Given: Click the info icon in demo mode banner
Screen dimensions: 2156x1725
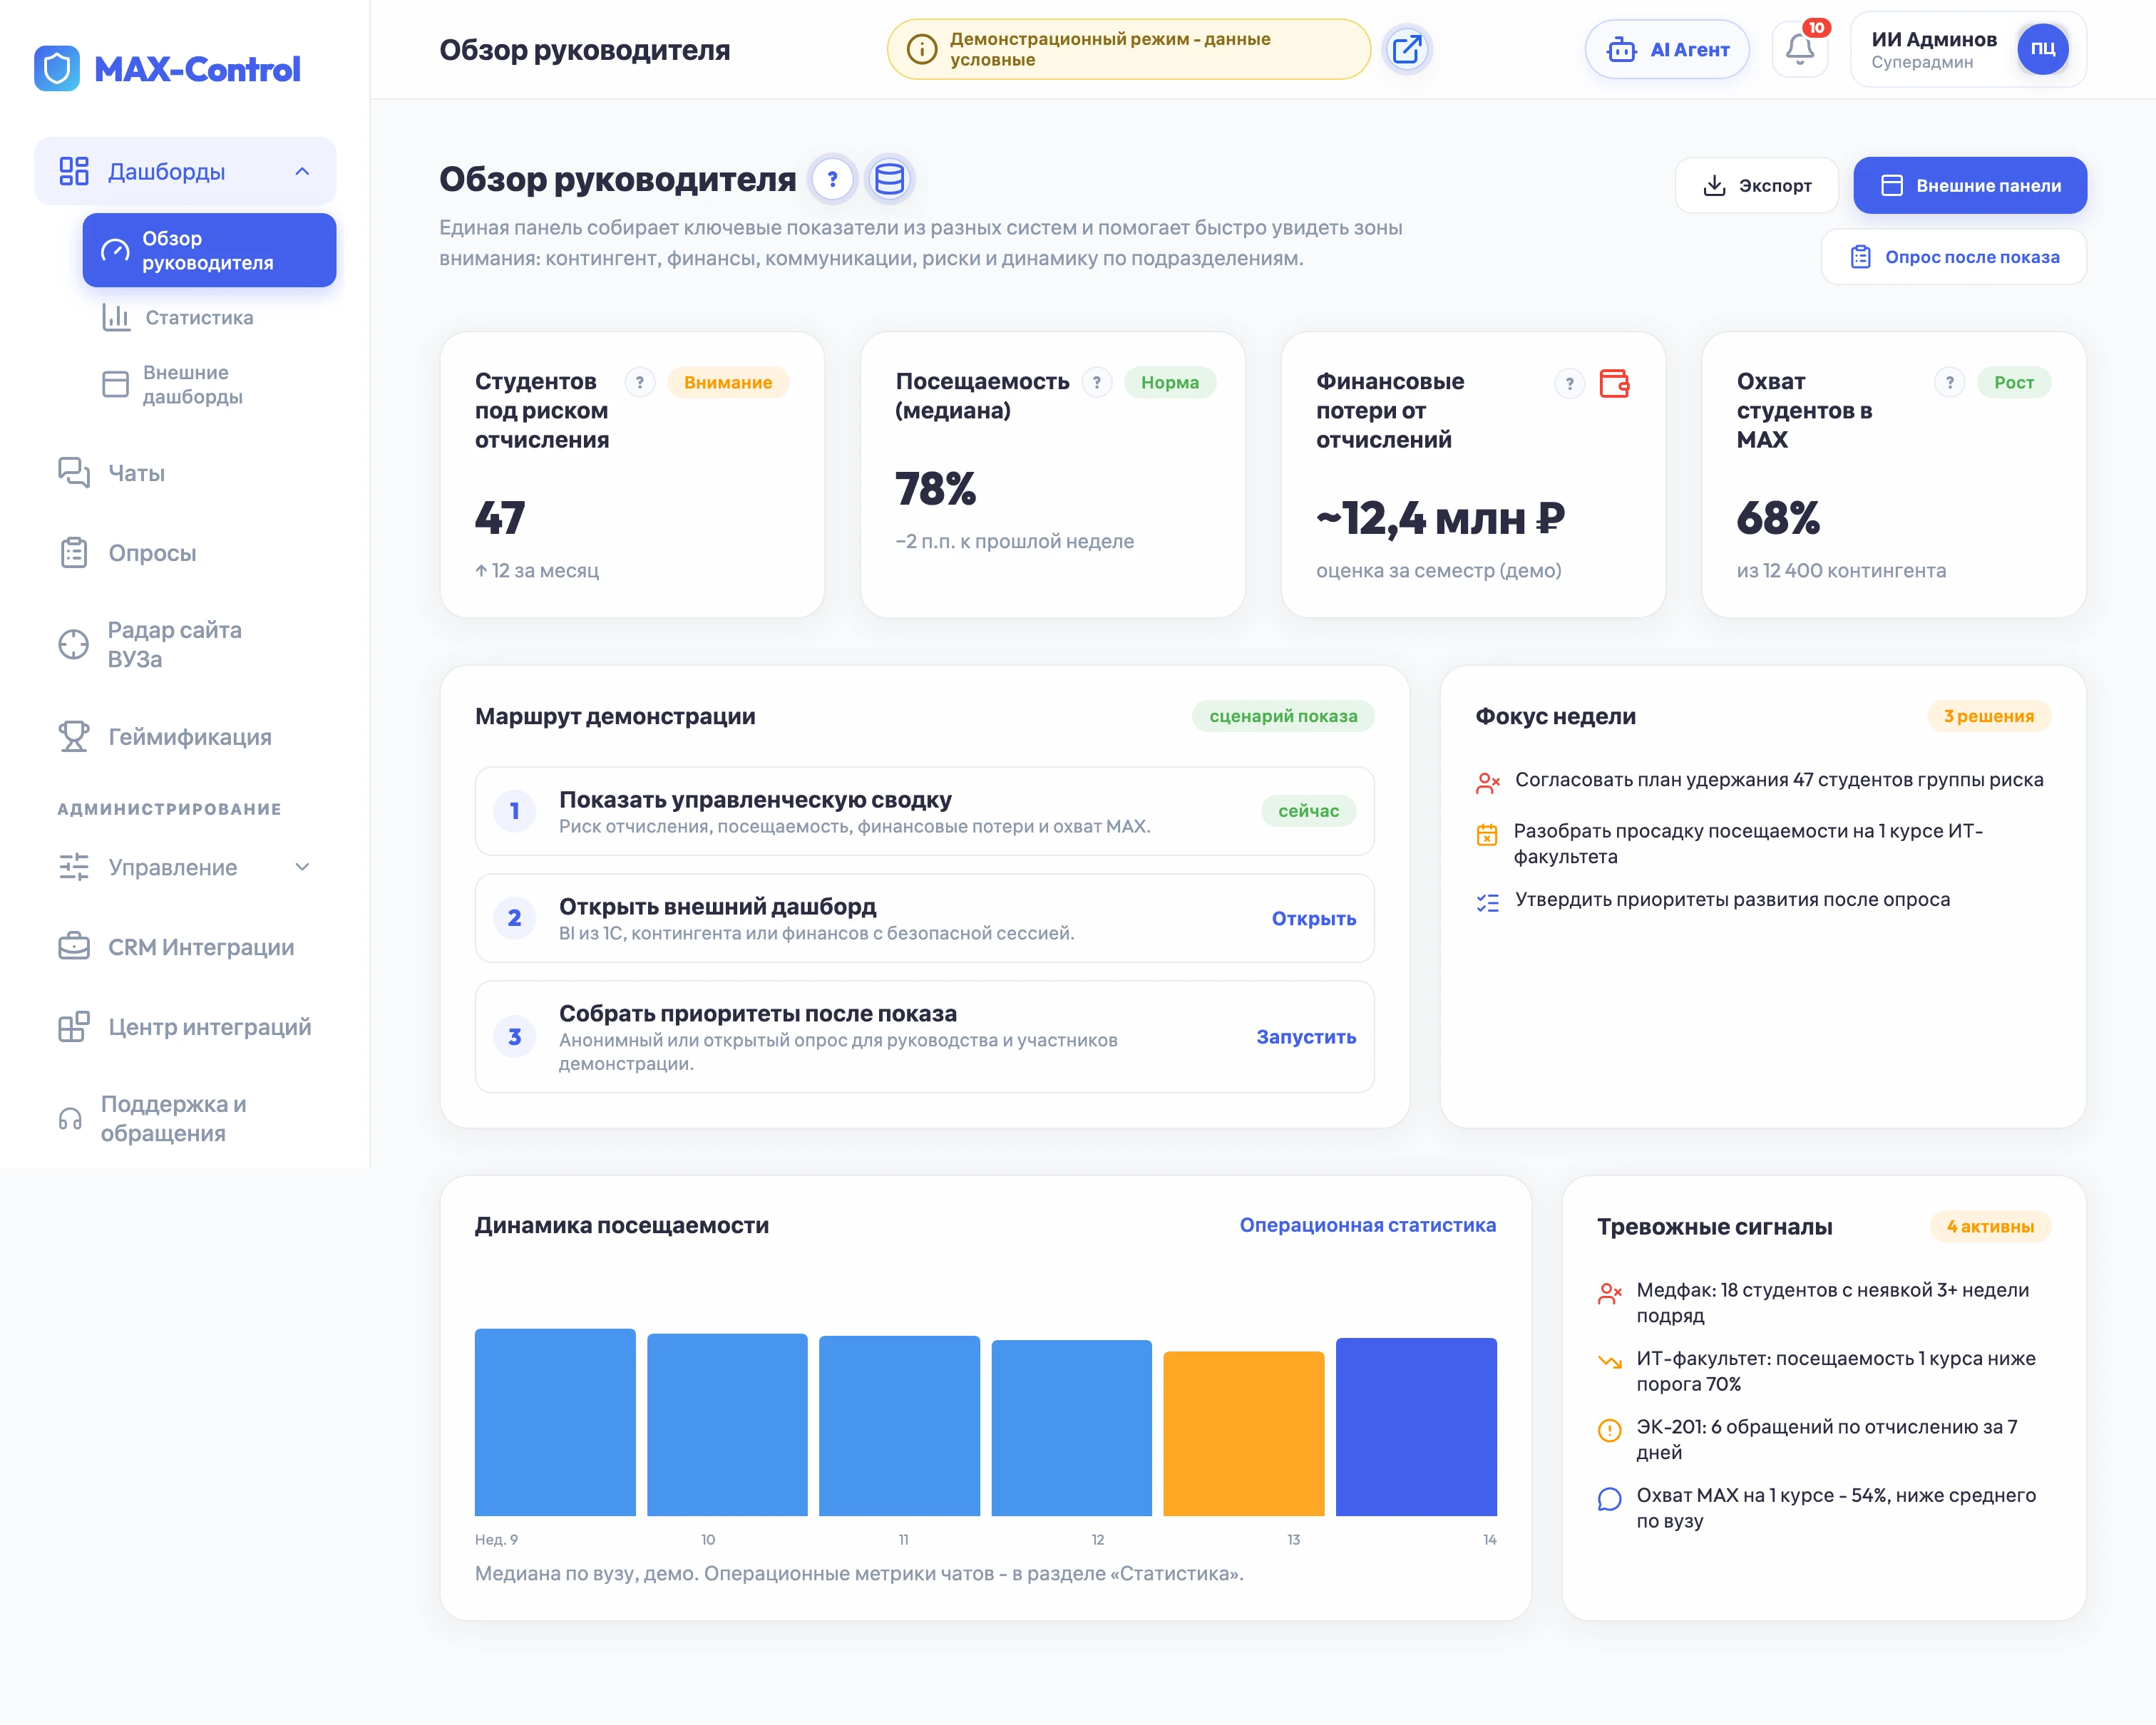Looking at the screenshot, I should tap(921, 49).
